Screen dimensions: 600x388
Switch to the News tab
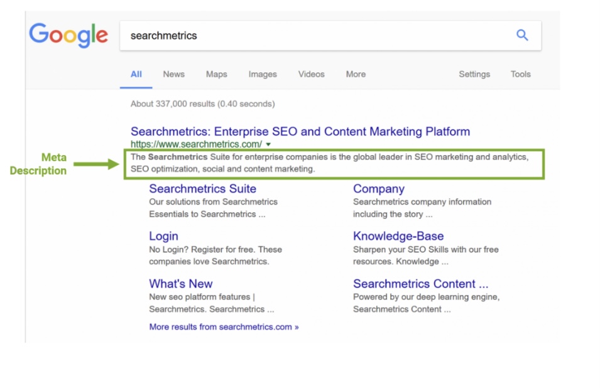pyautogui.click(x=173, y=74)
